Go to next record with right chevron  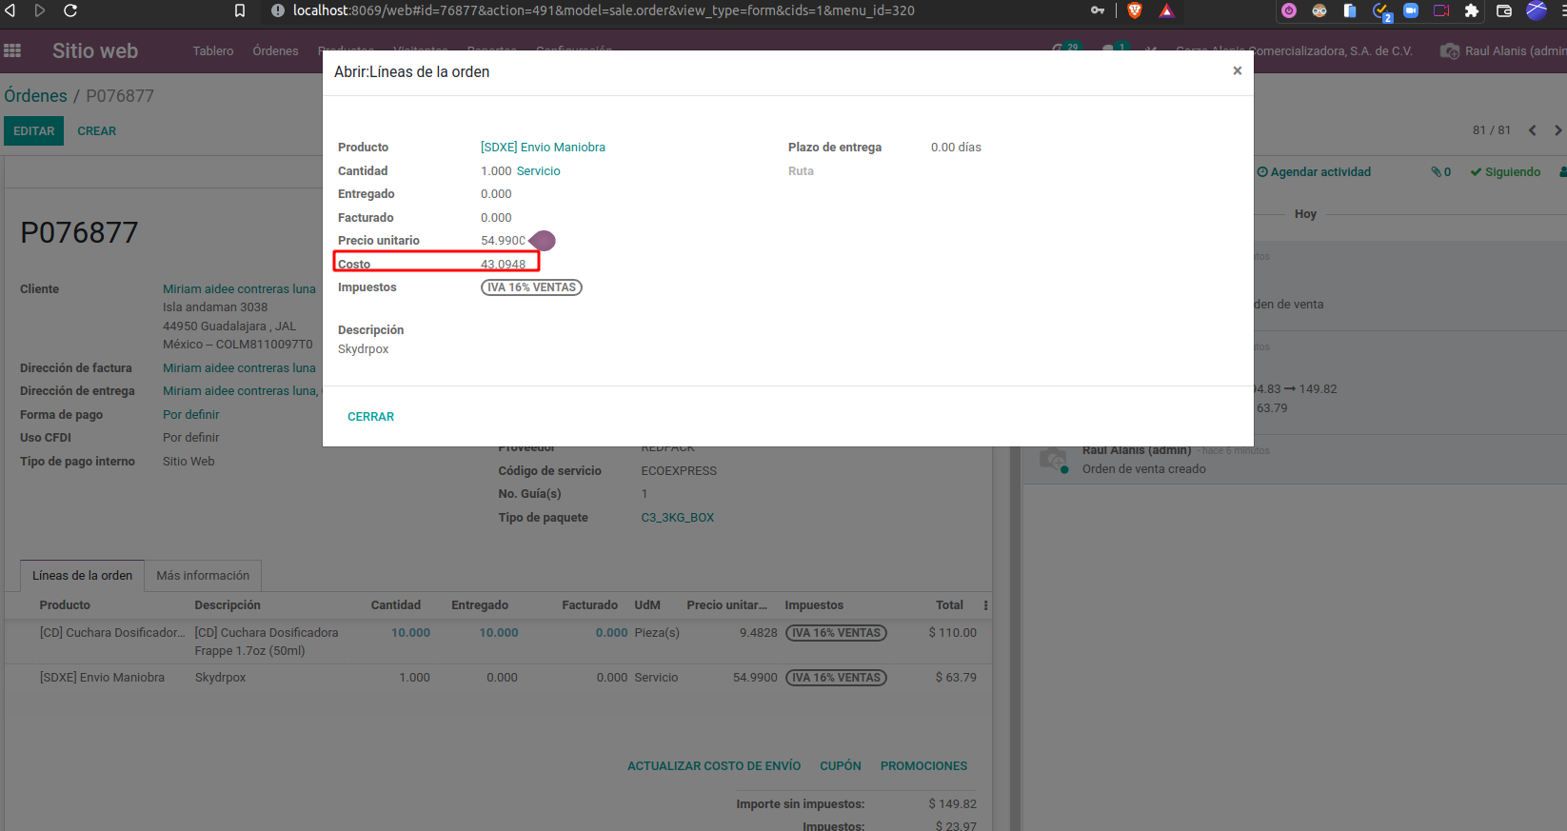click(1557, 130)
